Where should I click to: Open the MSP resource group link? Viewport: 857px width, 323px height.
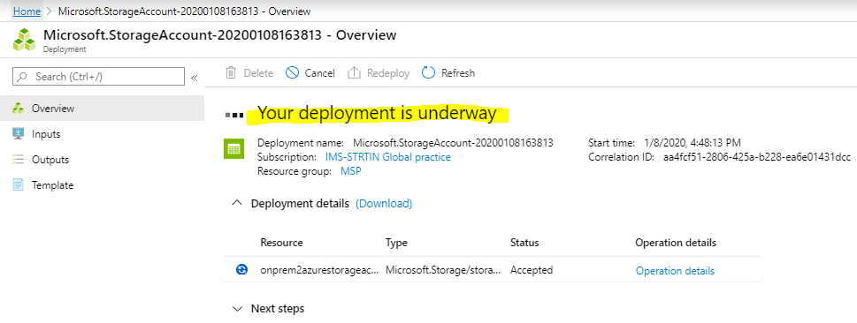pos(351,171)
